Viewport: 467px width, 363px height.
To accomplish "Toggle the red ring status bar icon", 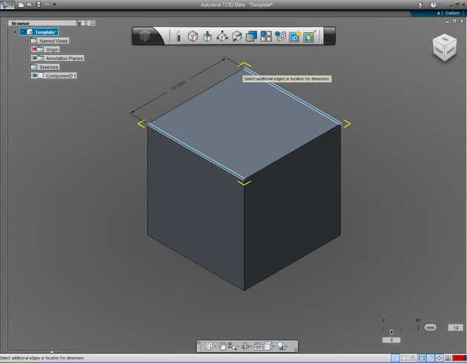I will [x=439, y=358].
